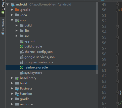Open the Captures tool window tab

pyautogui.click(x=3, y=27)
